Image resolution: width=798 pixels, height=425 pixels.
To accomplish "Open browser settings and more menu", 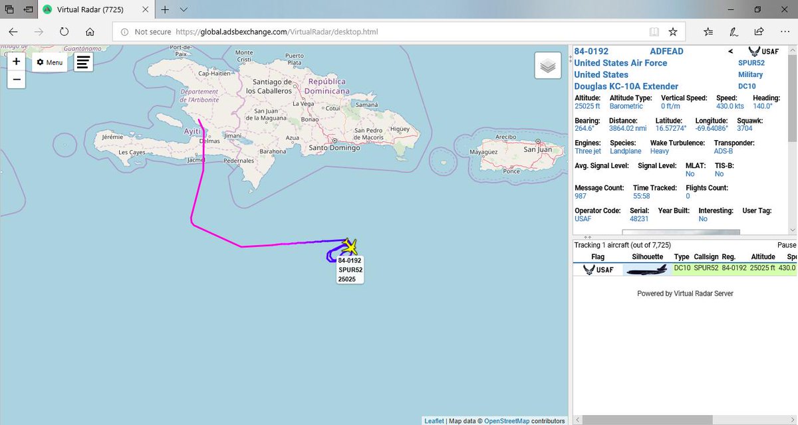I will 783,31.
